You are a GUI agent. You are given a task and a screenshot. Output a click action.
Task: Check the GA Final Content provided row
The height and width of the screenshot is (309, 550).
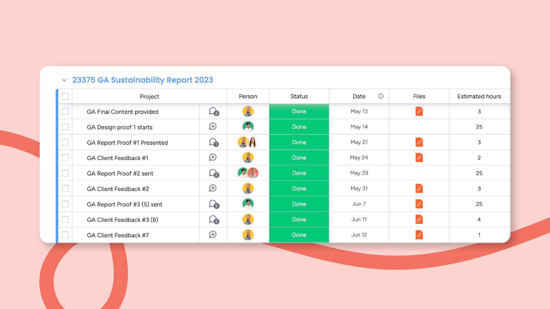pos(65,112)
